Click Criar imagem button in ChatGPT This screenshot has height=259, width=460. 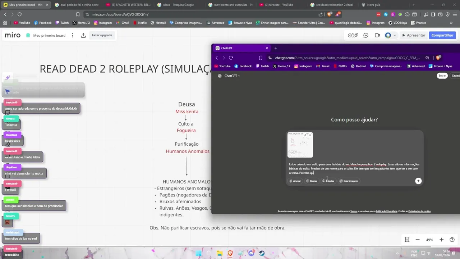click(349, 181)
